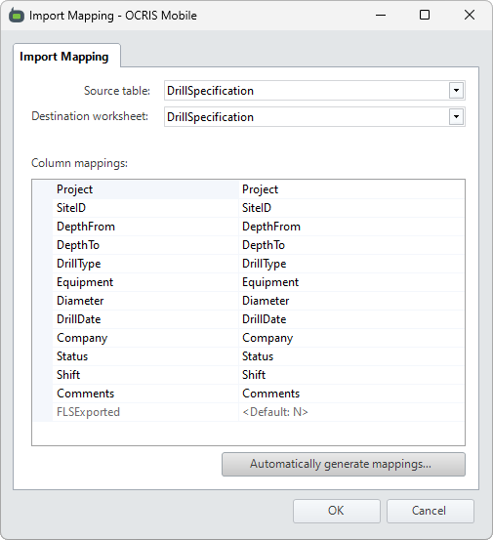Close the Import Mapping dialog

point(470,16)
